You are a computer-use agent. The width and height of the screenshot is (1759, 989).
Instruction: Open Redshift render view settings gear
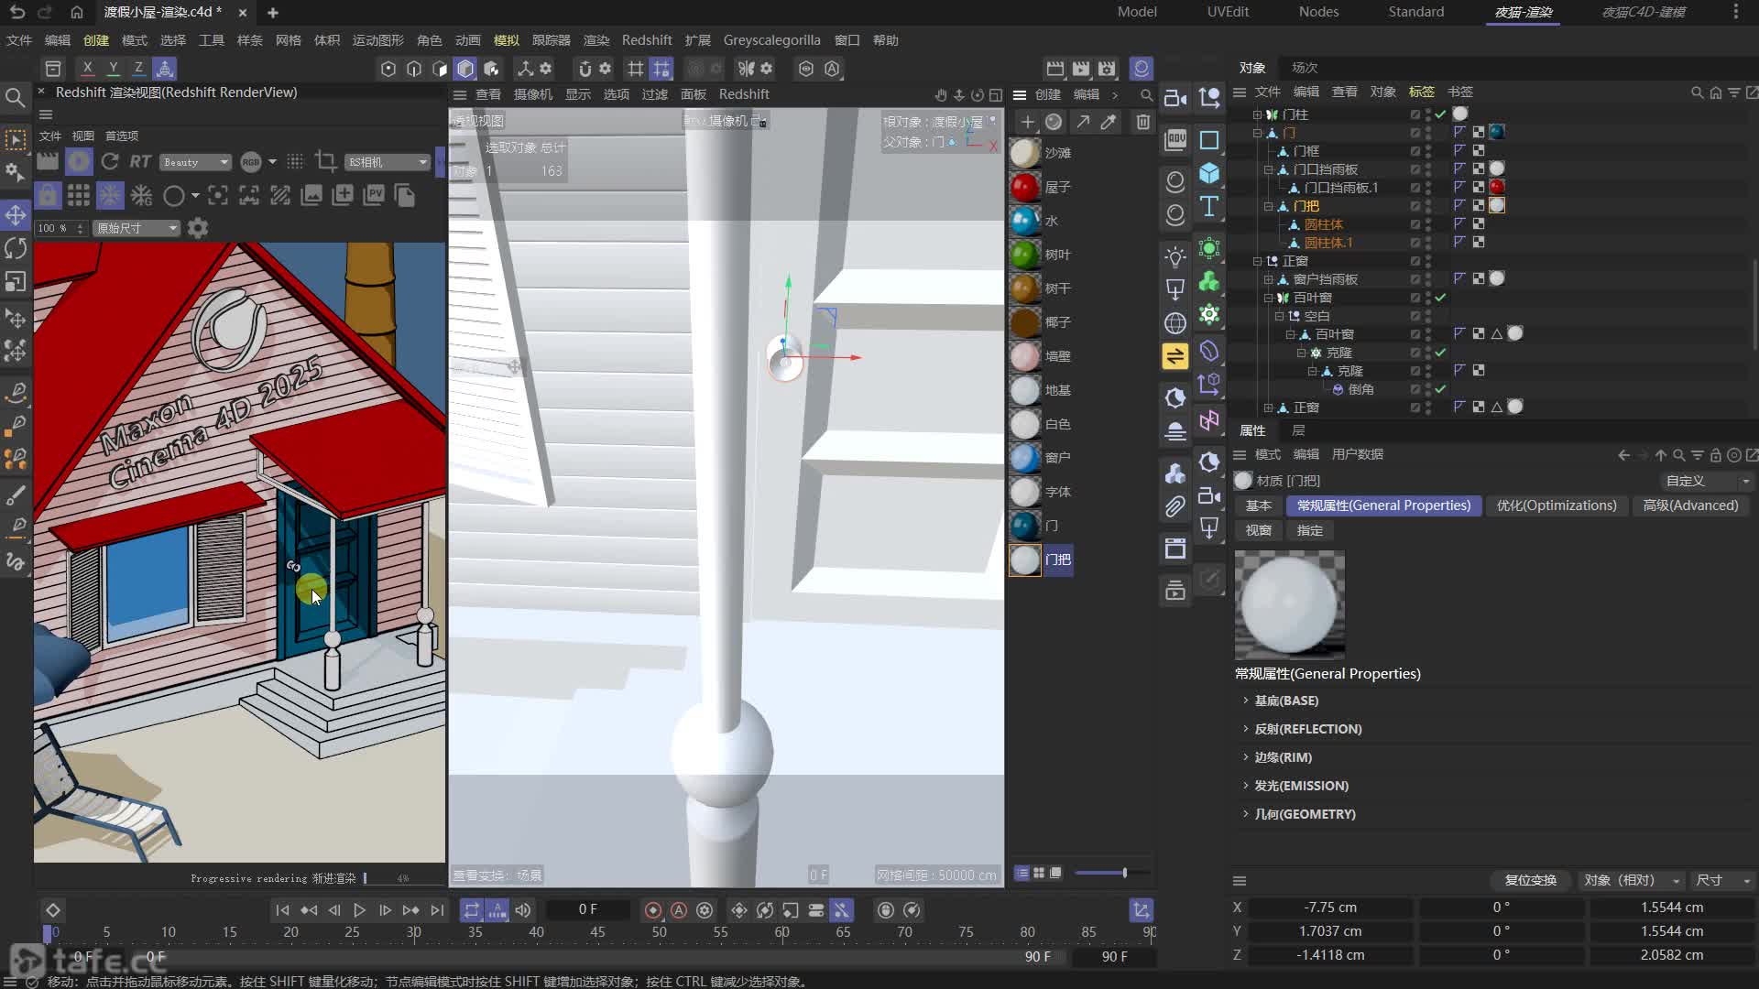coord(198,228)
